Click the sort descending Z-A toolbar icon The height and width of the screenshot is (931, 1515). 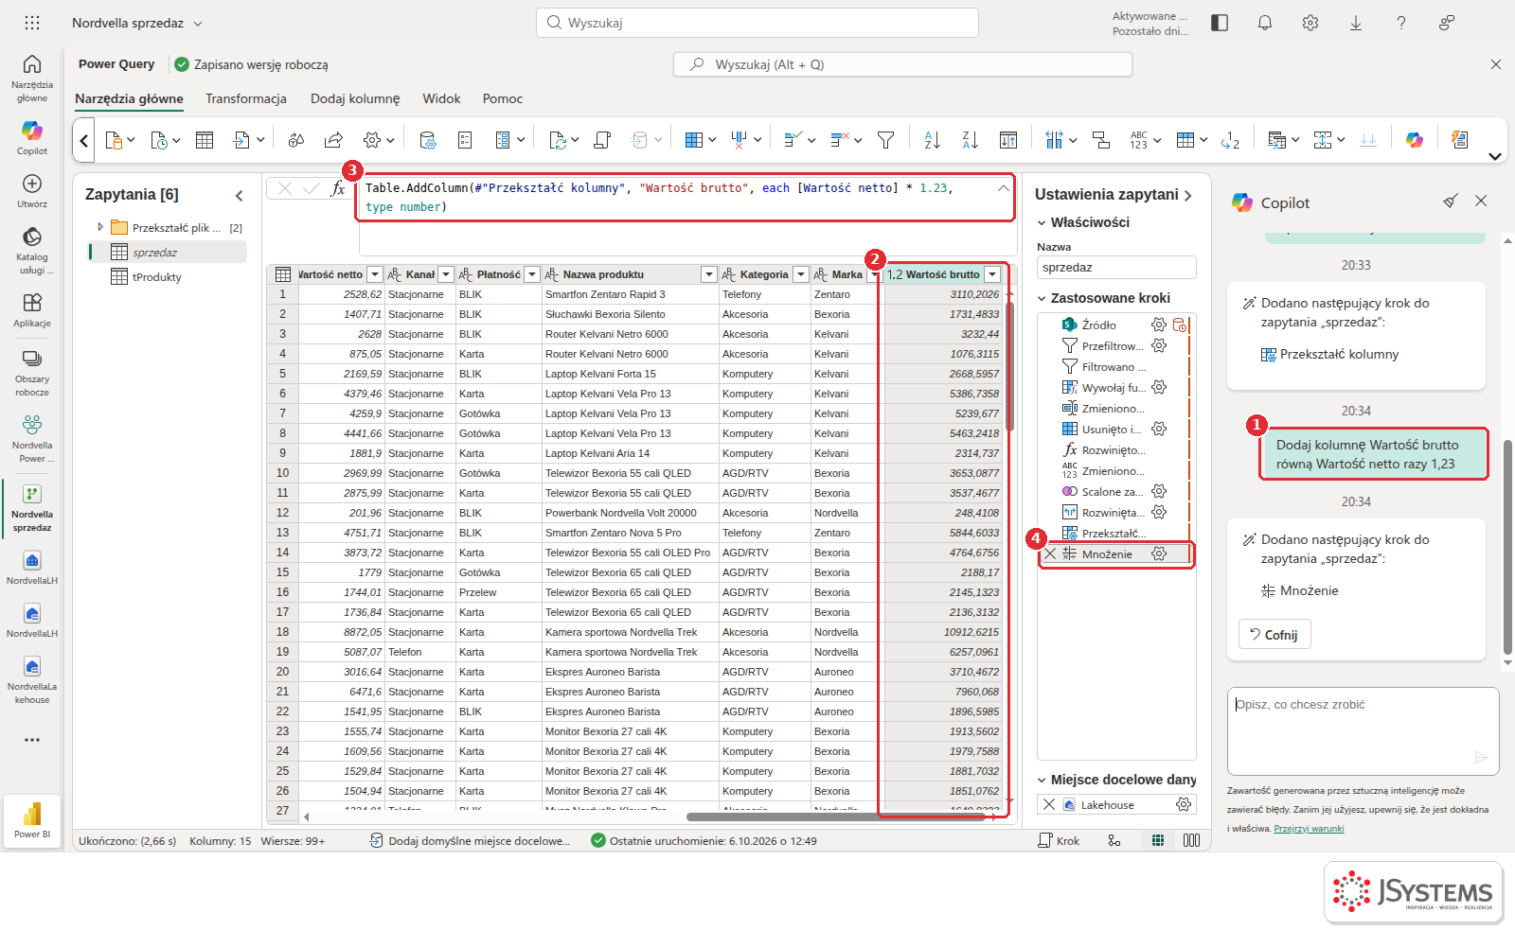[x=970, y=140]
